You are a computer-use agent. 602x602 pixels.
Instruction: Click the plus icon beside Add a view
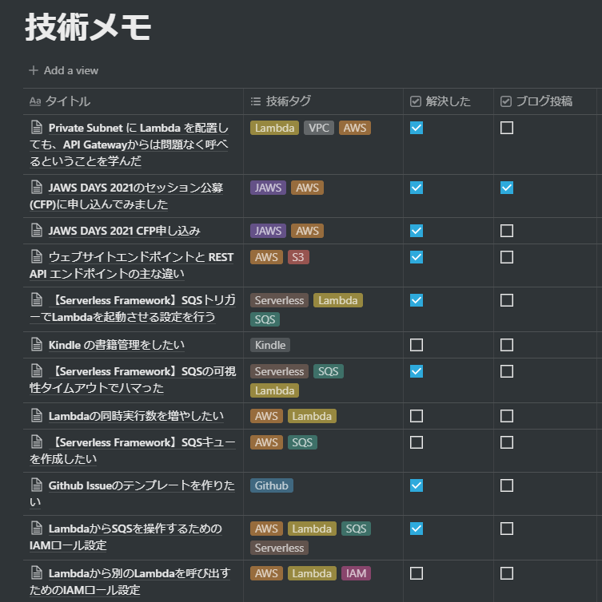point(34,70)
